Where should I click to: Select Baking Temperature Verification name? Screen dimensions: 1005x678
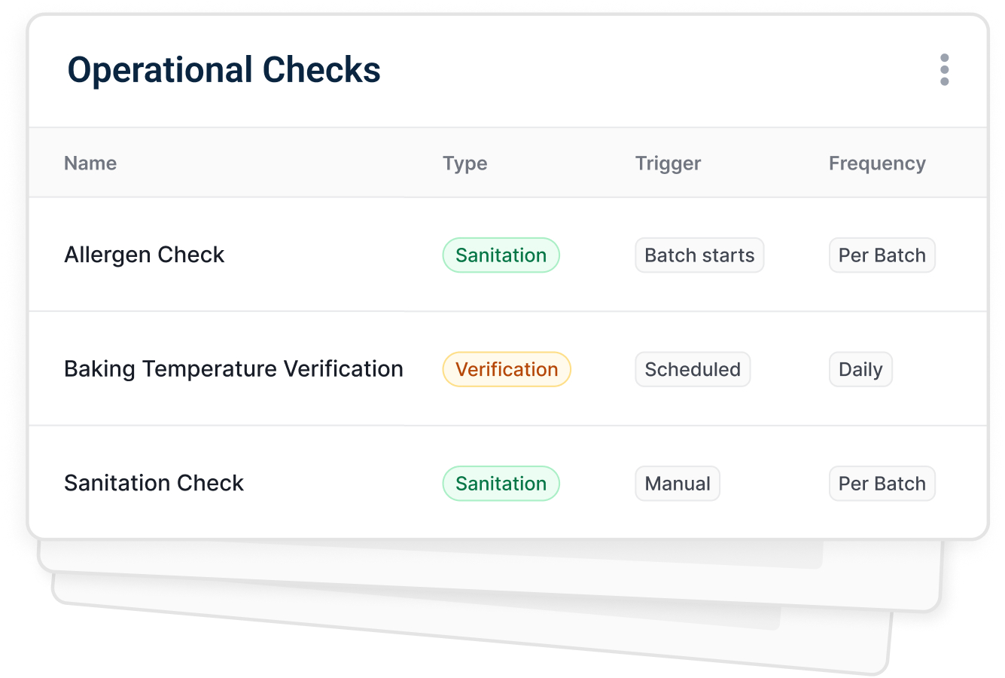coord(234,369)
